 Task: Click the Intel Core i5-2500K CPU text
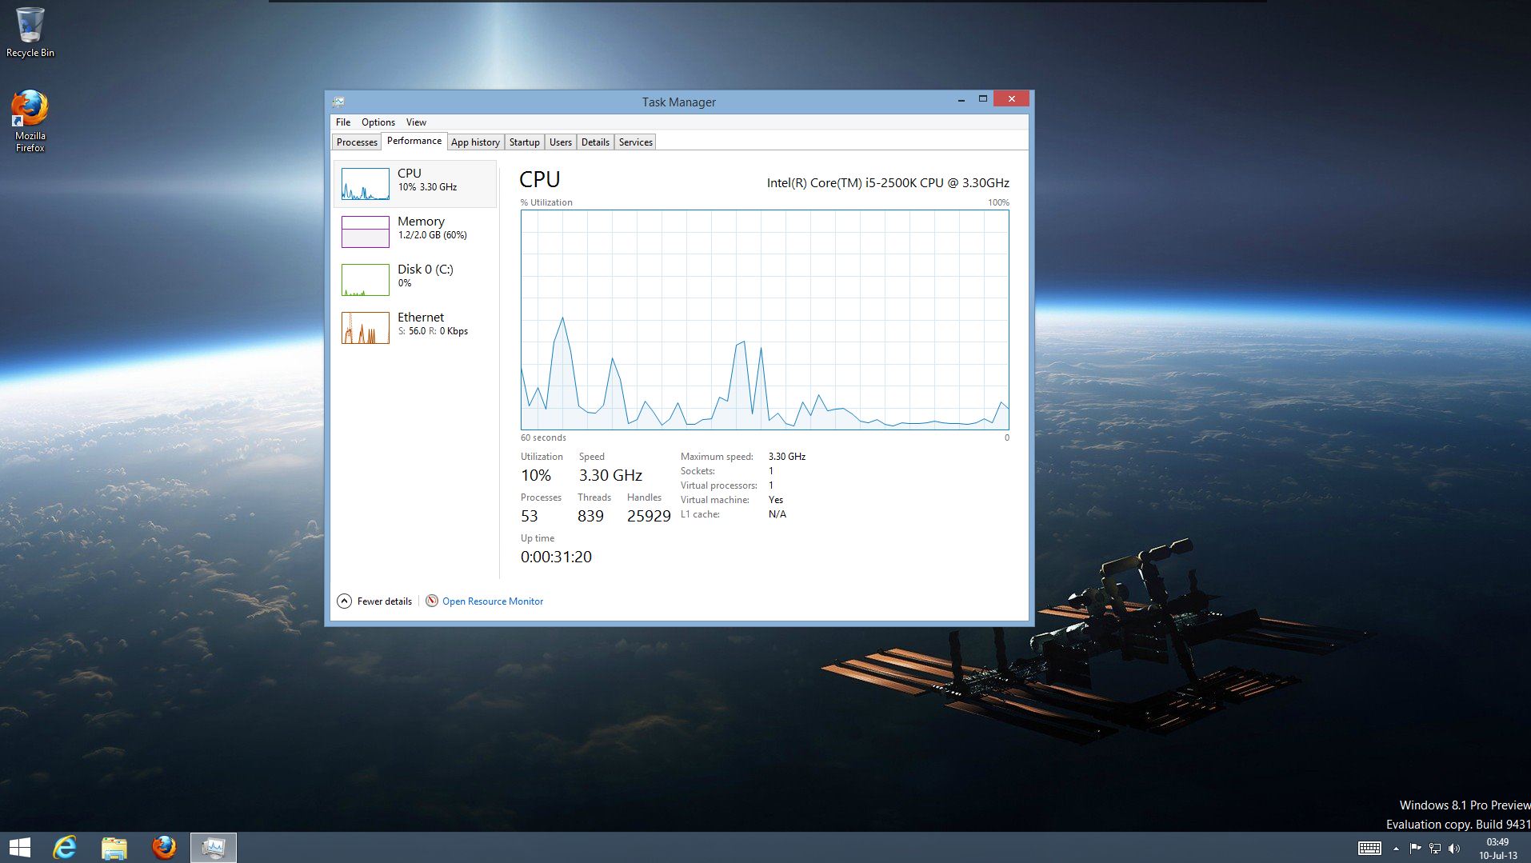(888, 182)
